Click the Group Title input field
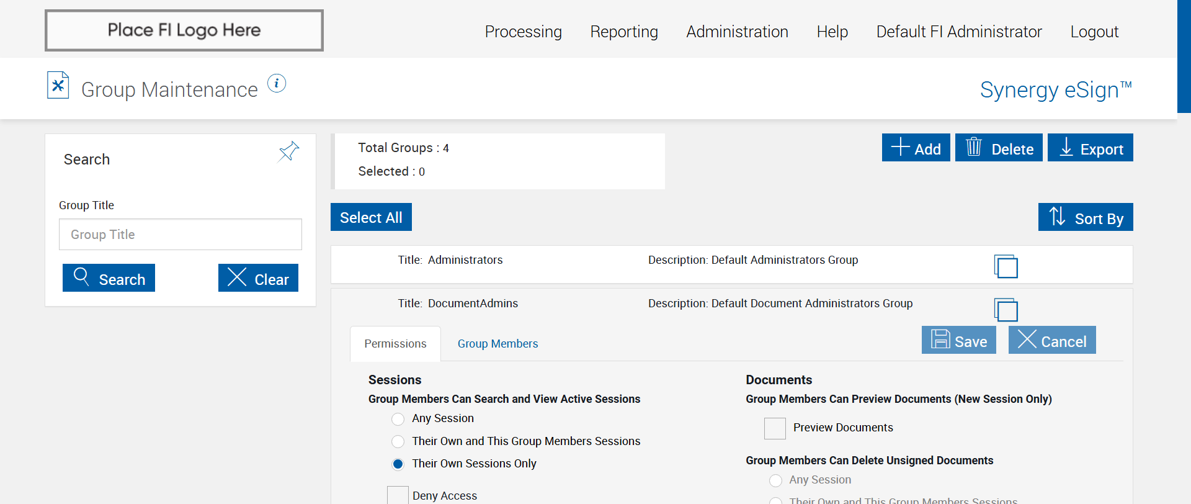This screenshot has width=1191, height=504. tap(181, 235)
